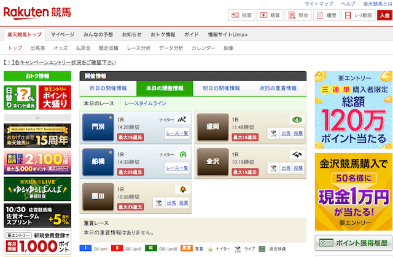Screen dimensions: 393x257
Task: Click the red 入金 button
Action: 385,15
